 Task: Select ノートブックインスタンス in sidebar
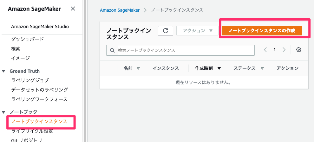tap(39, 121)
